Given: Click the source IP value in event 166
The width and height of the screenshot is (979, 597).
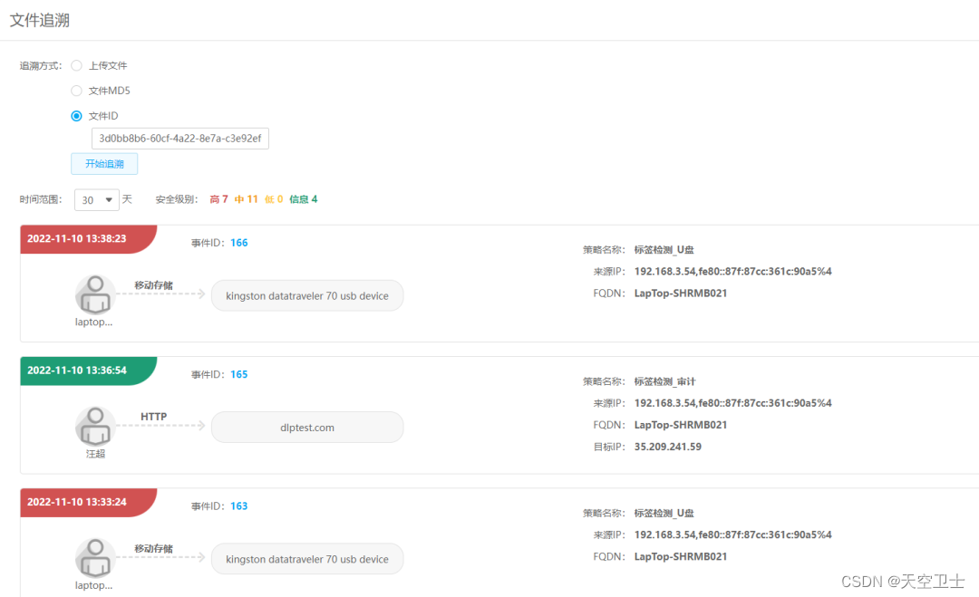Looking at the screenshot, I should coord(733,272).
